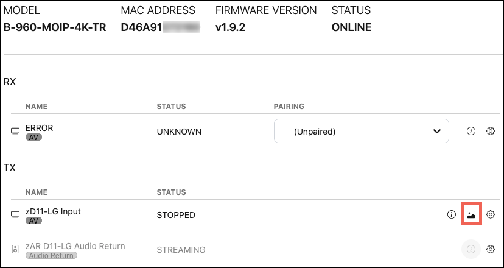504x268 pixels.
Task: Open settings for zAR D11-LG Audio Return
Action: (491, 249)
